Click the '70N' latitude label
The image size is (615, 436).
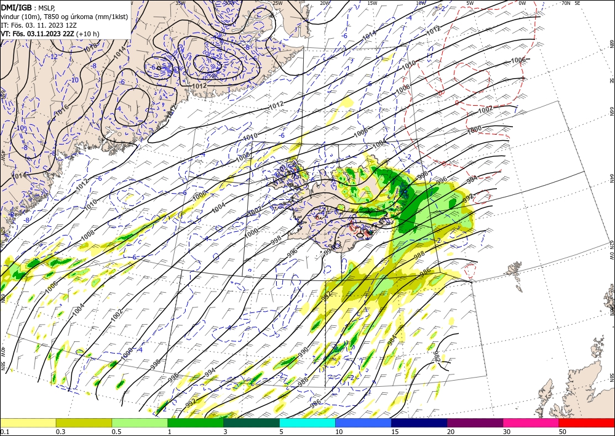click(x=566, y=2)
